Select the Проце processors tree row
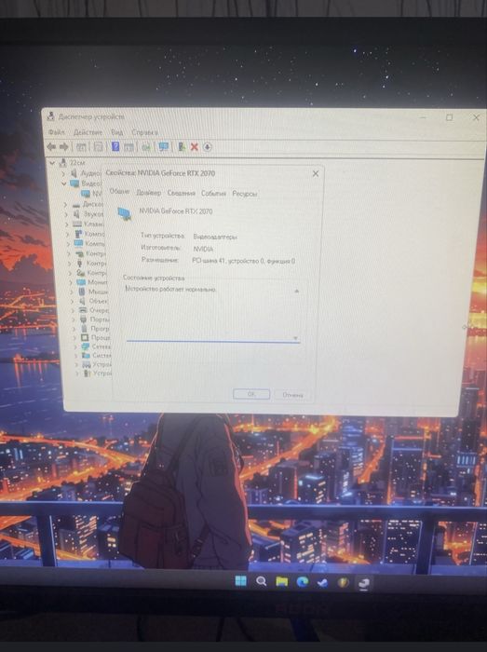 (x=96, y=337)
